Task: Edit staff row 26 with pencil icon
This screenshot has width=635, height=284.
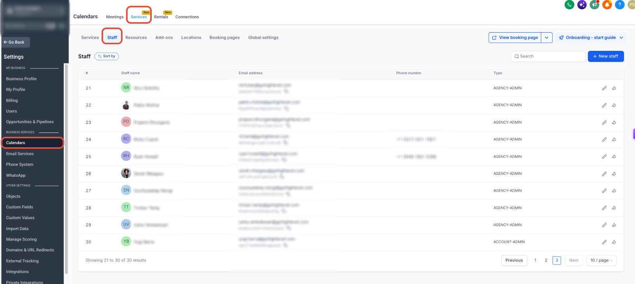Action: pos(604,174)
